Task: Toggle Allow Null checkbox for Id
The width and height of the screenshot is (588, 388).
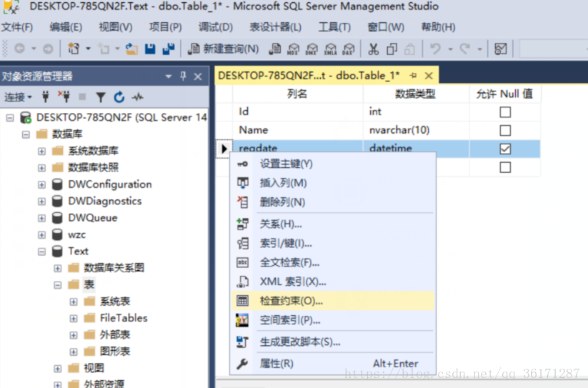Action: pos(504,111)
